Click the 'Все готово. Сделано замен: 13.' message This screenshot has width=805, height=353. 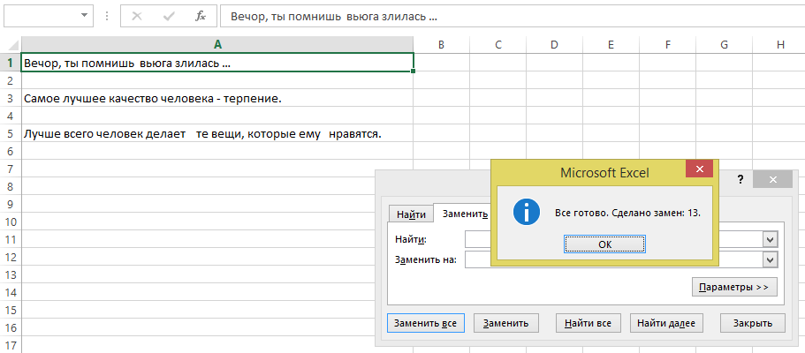628,212
